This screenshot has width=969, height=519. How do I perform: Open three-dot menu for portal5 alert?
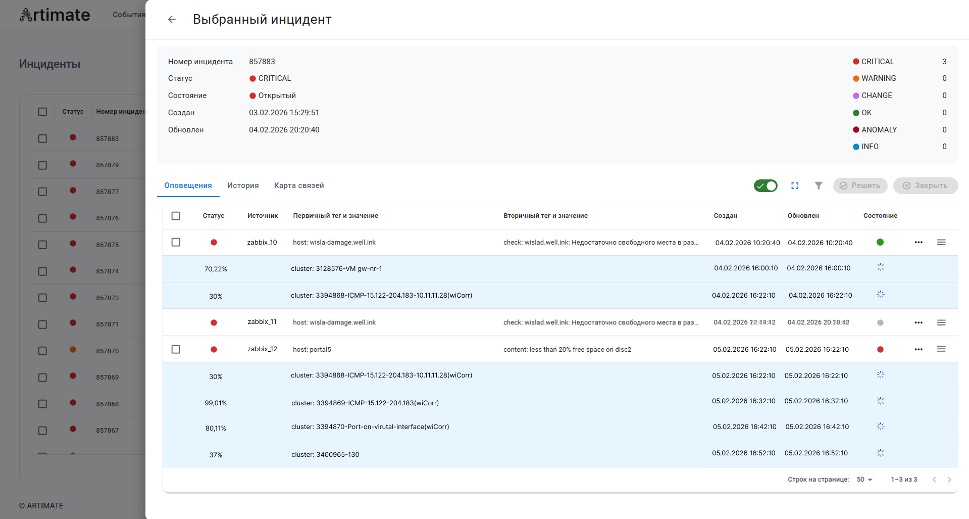(x=919, y=349)
